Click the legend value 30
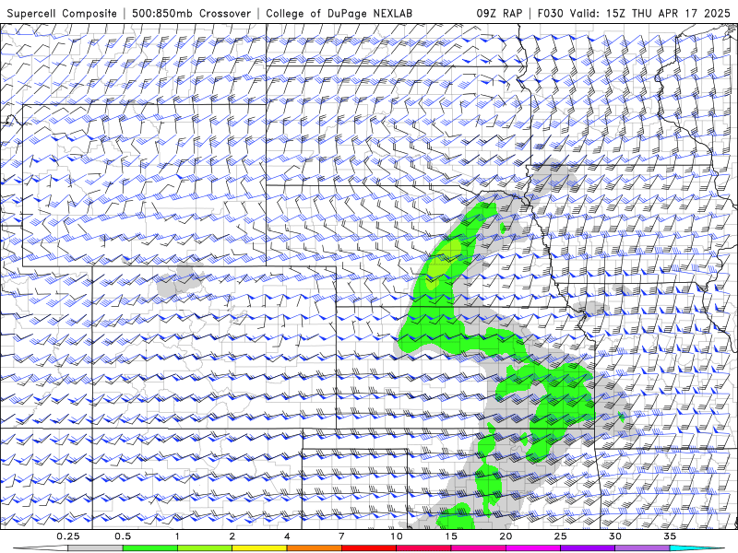 pos(615,536)
